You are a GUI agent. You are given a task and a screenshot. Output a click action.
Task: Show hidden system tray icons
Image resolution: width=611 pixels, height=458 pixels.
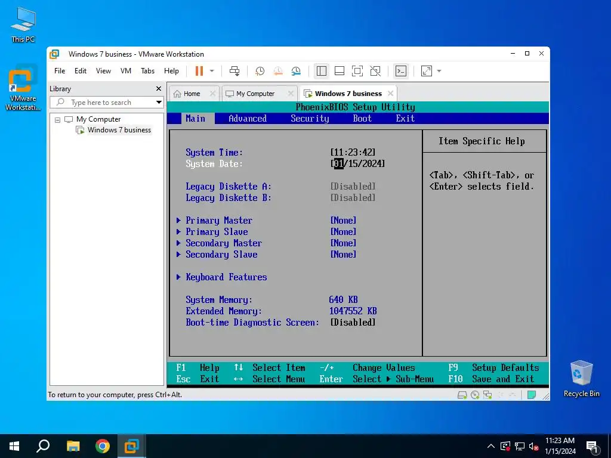point(491,446)
